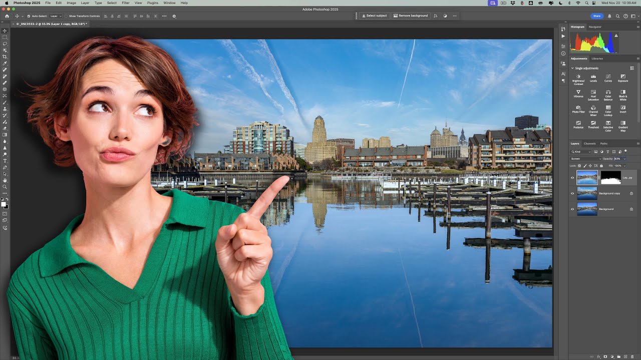Add a Threshold adjustment
This screenshot has width=641, height=360.
(x=593, y=124)
